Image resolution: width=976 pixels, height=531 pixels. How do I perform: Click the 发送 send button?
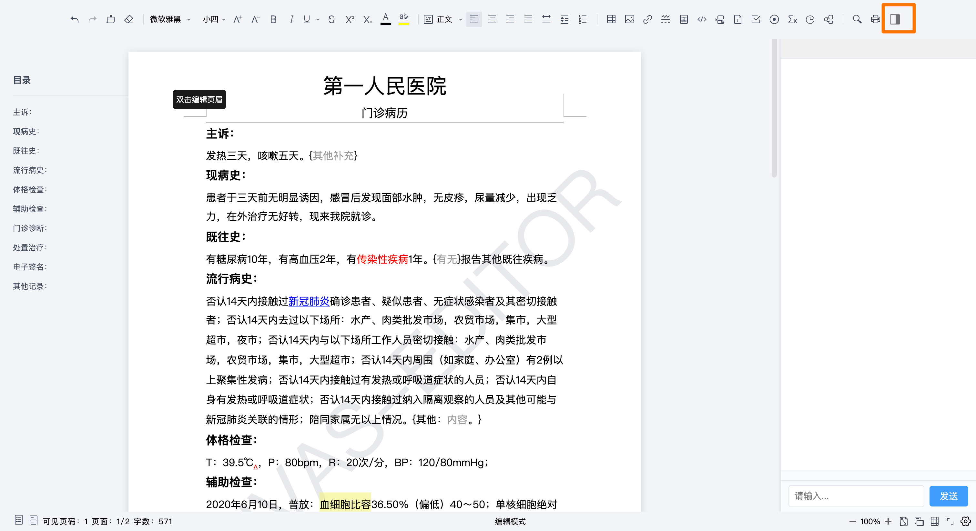click(948, 496)
